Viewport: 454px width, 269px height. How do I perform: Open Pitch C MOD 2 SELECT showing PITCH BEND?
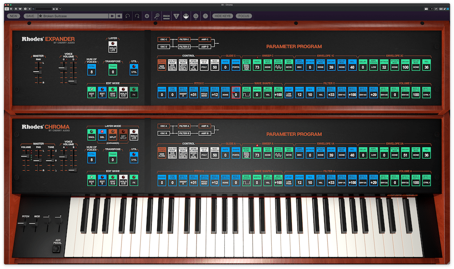click(x=204, y=93)
